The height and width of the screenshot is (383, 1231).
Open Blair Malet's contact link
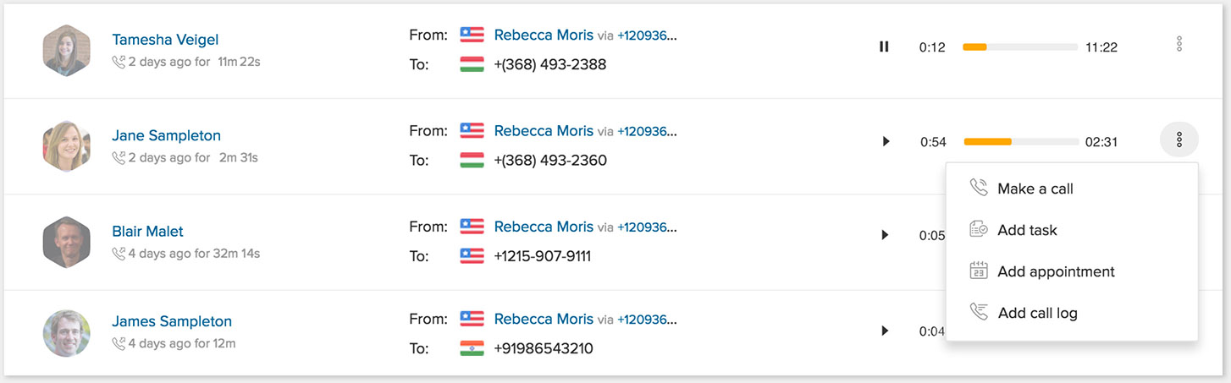coord(147,231)
